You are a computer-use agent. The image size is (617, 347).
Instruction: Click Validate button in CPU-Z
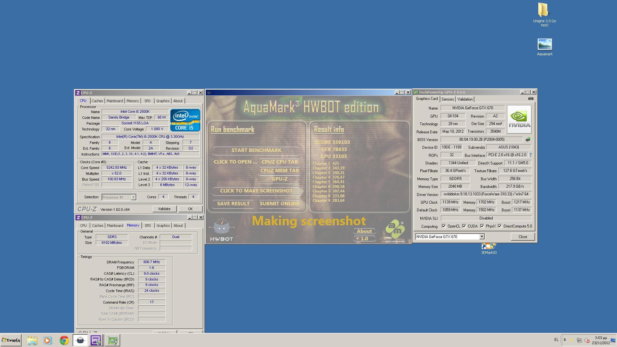[164, 209]
